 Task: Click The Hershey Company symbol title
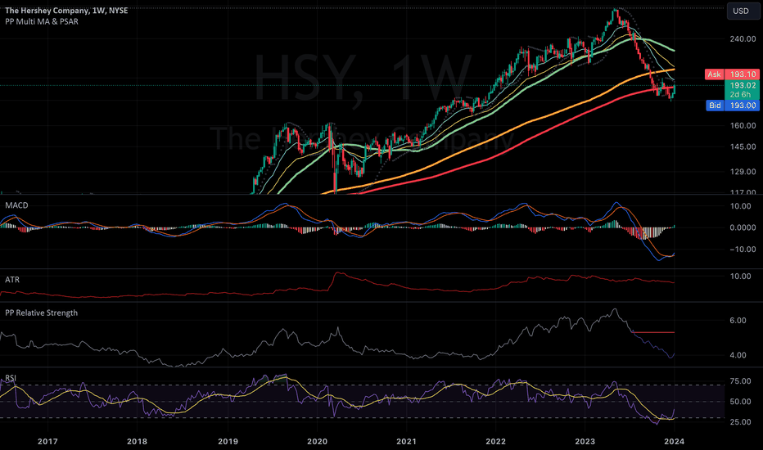point(66,10)
